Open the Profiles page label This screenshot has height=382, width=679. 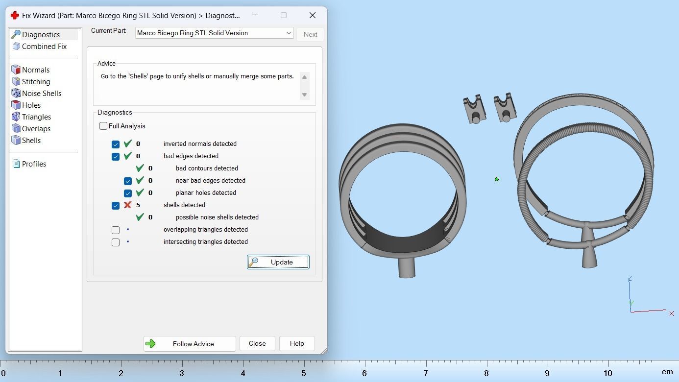coord(34,164)
